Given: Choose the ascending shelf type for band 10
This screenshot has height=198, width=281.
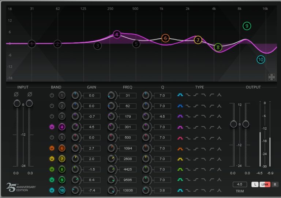Looking at the screenshot, I should point(196,190).
